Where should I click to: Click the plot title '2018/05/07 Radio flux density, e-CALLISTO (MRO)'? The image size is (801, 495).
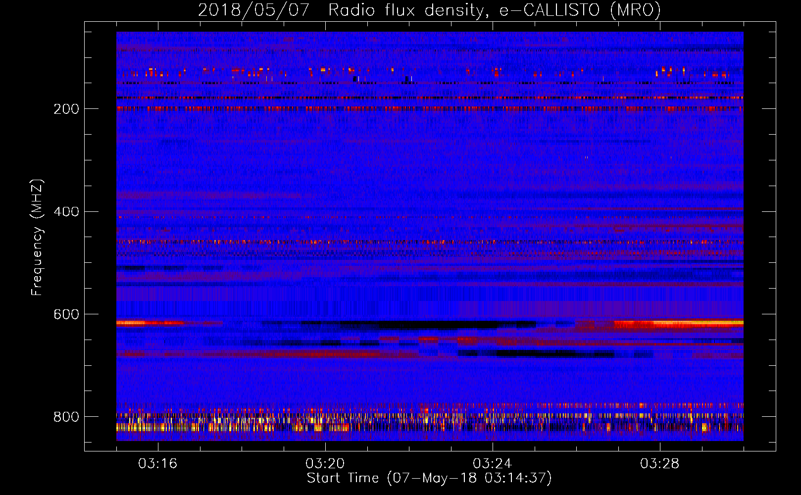click(x=429, y=10)
